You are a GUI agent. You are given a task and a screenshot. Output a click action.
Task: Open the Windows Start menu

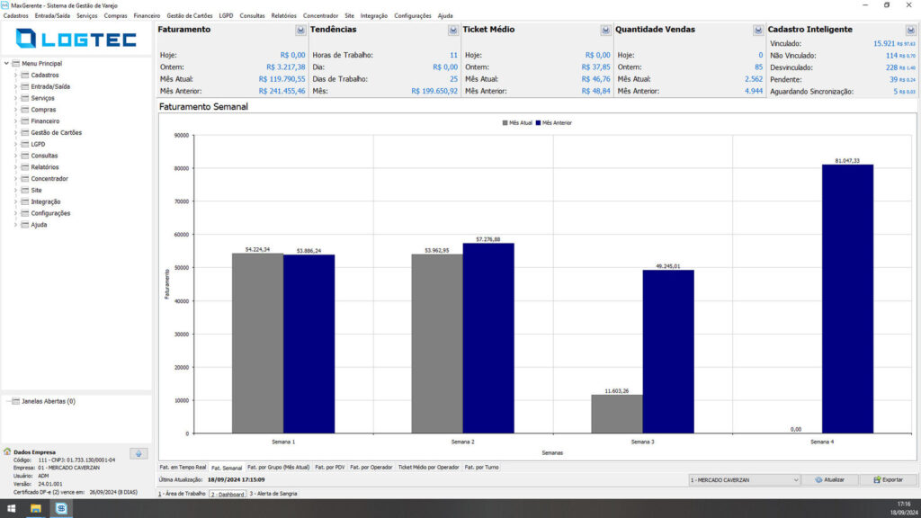point(11,509)
